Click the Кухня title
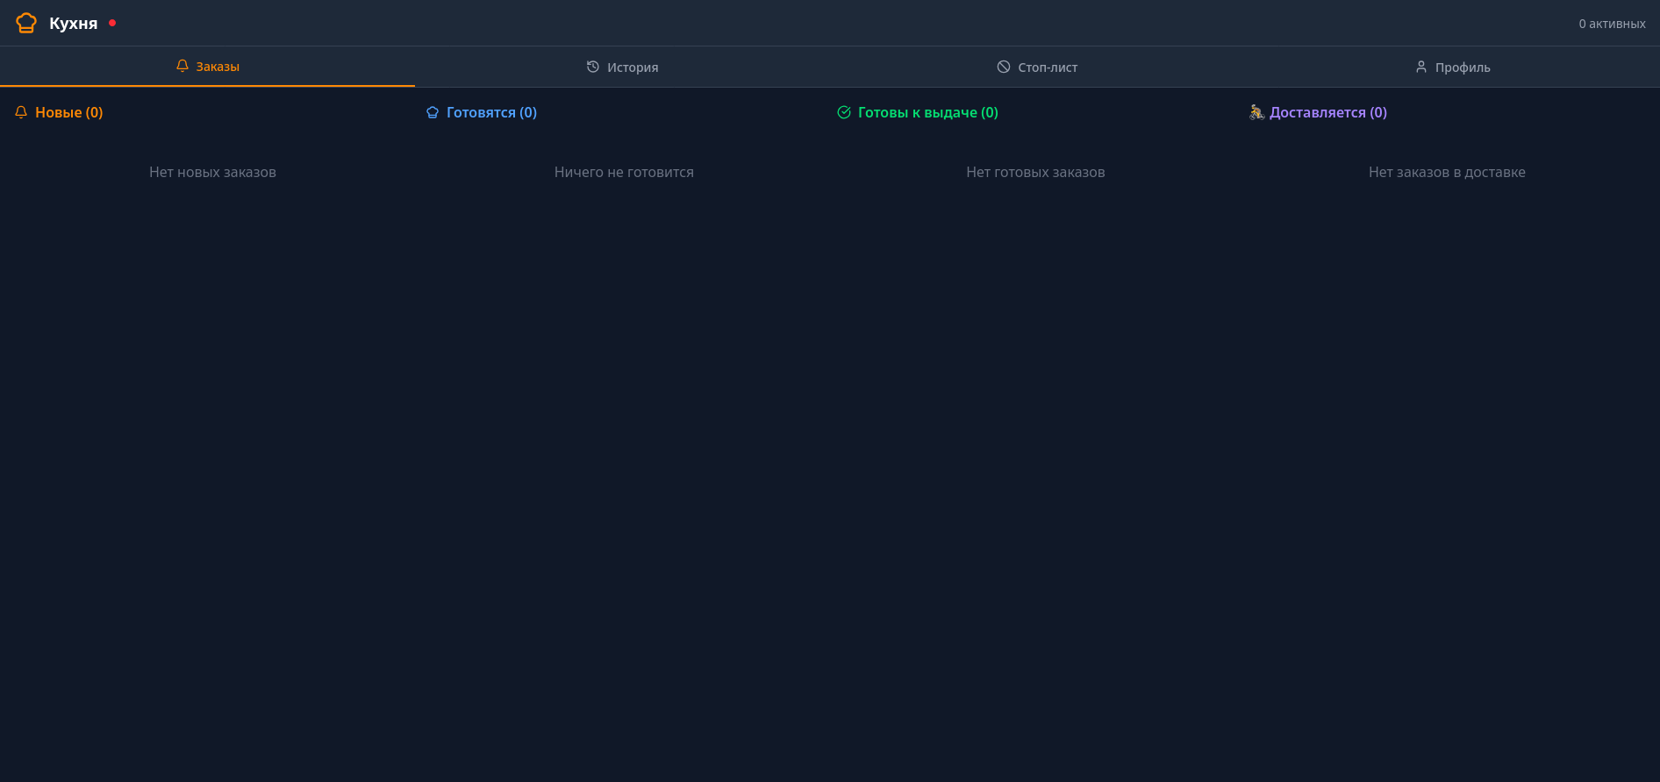The width and height of the screenshot is (1660, 782). (x=74, y=24)
